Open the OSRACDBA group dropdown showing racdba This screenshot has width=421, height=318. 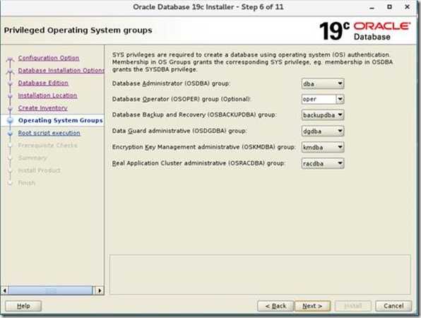pos(323,163)
